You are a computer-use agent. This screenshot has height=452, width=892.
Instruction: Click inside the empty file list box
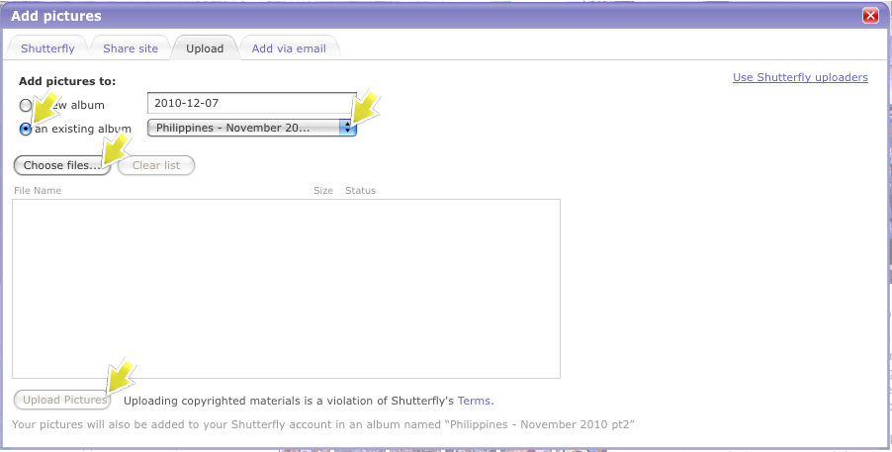click(x=286, y=289)
